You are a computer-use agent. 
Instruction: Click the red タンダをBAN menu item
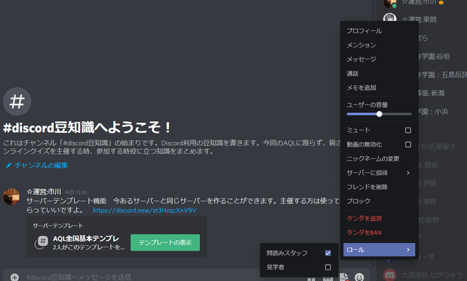[379, 232]
